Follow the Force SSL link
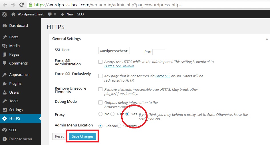Image resolution: width=270 pixels, height=145 pixels. 163,76
